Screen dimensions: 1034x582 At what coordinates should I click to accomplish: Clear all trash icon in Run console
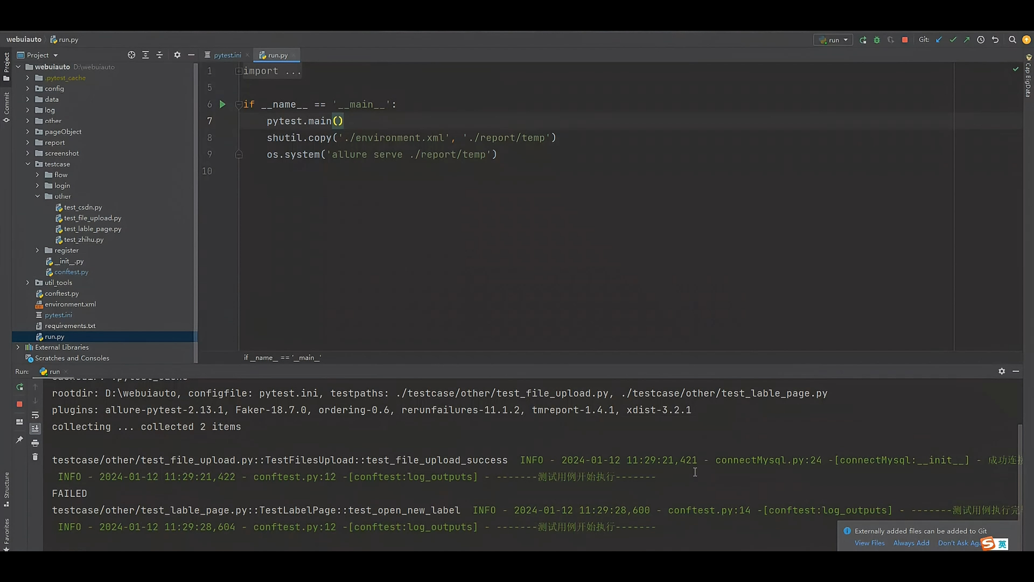pos(35,457)
